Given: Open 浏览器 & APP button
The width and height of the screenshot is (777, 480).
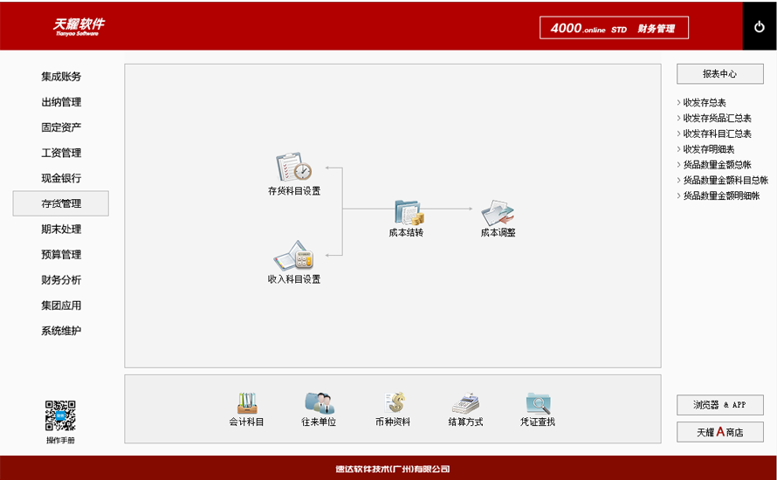Looking at the screenshot, I should 720,405.
